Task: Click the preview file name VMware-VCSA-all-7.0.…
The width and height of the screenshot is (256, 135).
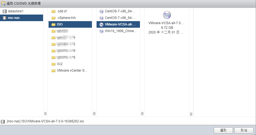Action: point(166,23)
